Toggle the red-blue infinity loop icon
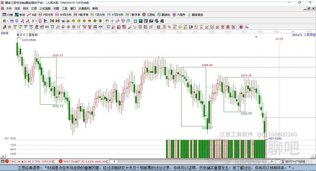 coord(247,27)
